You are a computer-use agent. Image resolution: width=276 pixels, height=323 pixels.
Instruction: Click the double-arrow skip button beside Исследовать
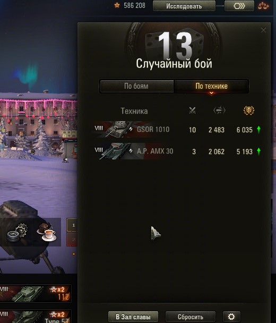click(239, 6)
